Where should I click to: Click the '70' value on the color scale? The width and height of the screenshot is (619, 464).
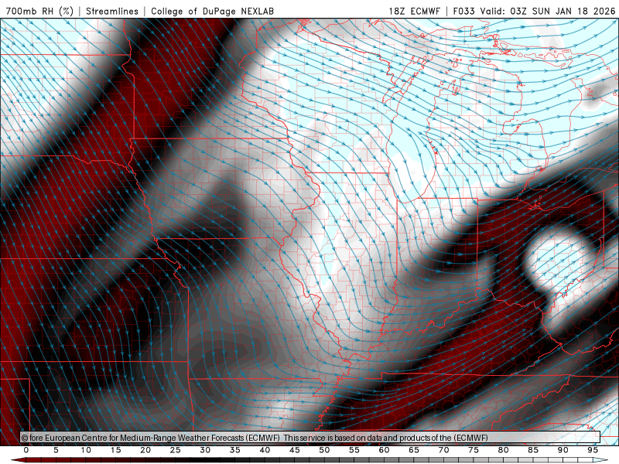coord(443,450)
